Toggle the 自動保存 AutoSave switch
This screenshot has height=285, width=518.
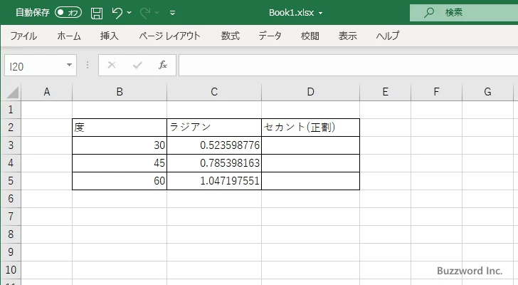click(x=68, y=13)
